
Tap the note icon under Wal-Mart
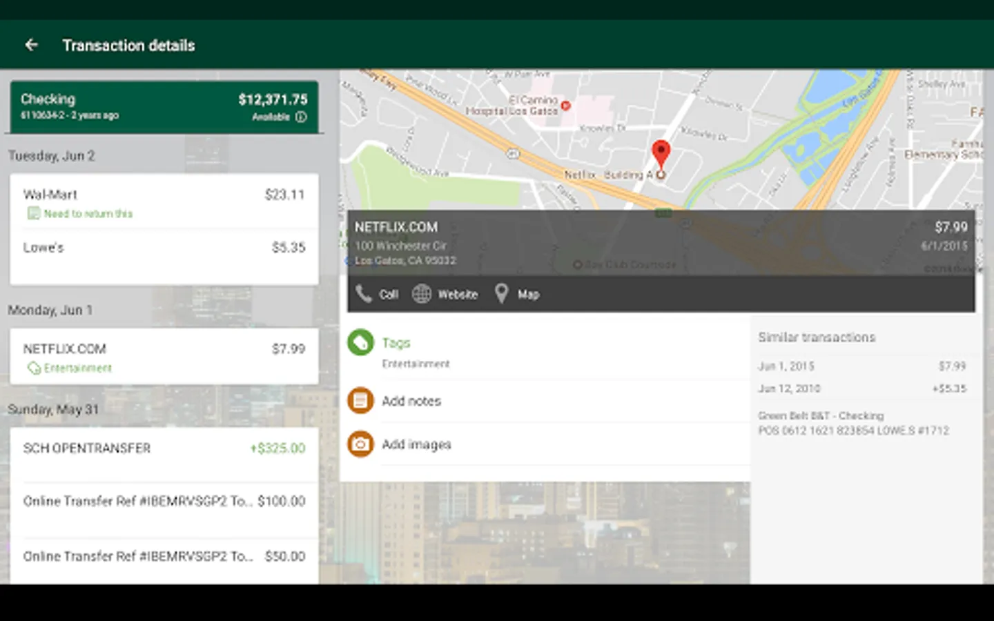tap(33, 213)
